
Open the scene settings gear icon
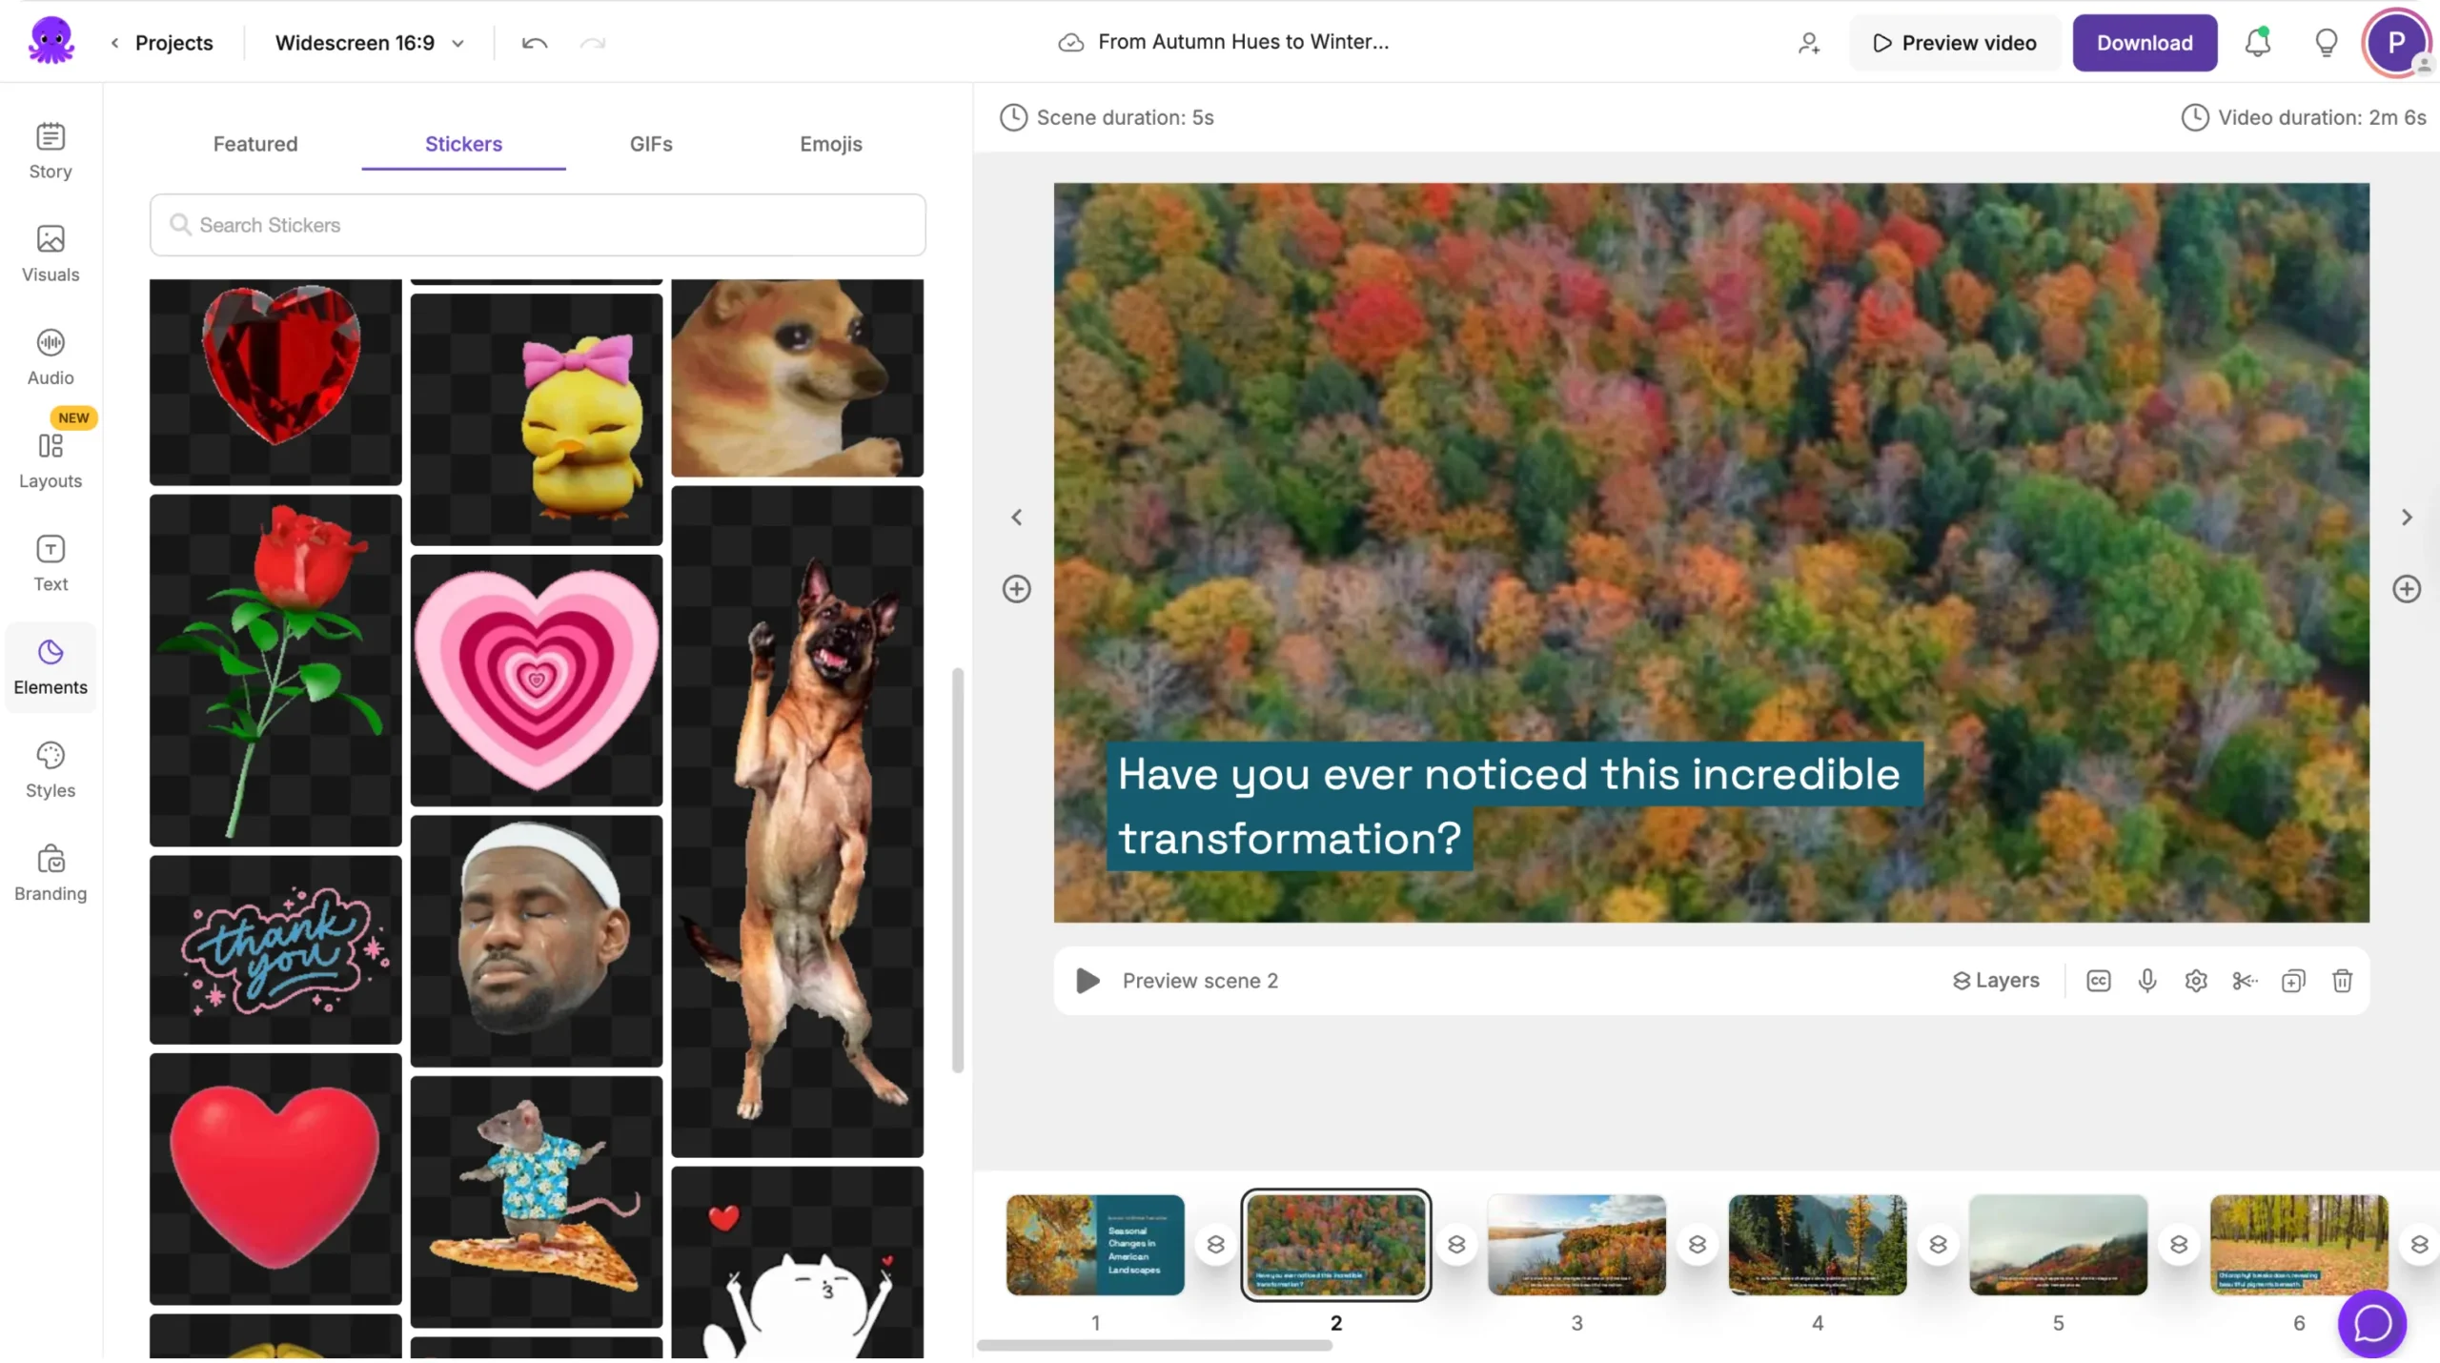(2196, 981)
